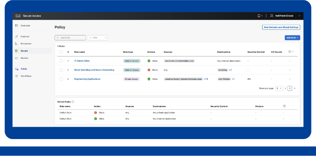Viewport: 316px width, 156px height.
Task: Click the Jira TMElabs destination tag
Action: pos(224,79)
